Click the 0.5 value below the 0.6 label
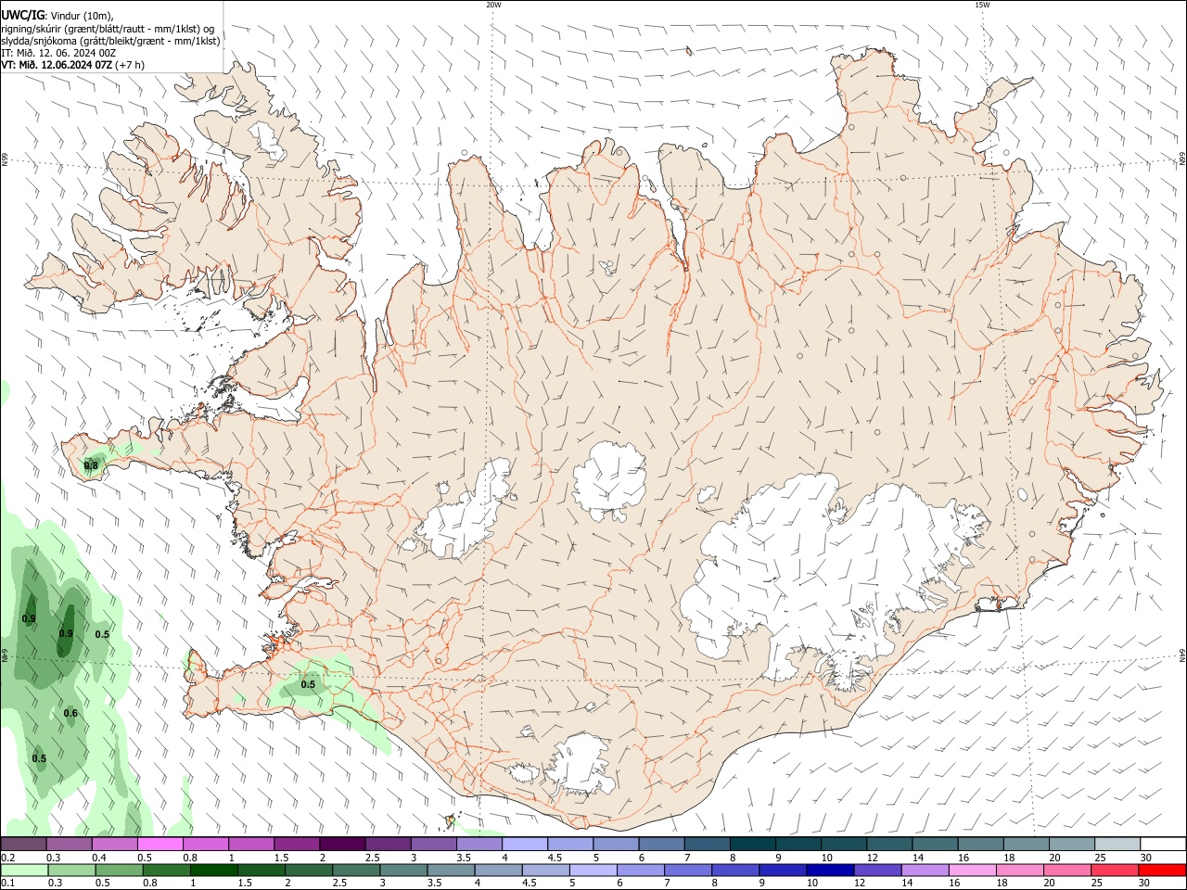The height and width of the screenshot is (890, 1187). tap(39, 758)
